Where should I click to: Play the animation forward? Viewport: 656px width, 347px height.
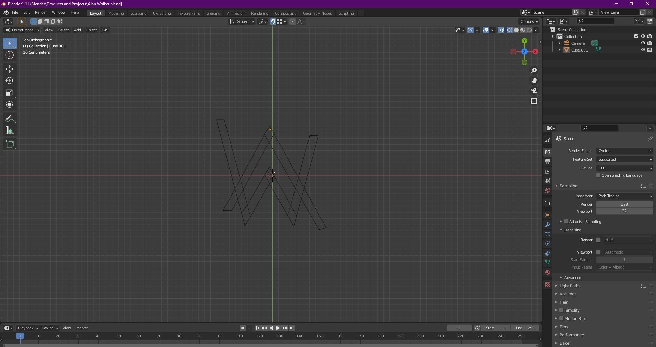coord(278,328)
